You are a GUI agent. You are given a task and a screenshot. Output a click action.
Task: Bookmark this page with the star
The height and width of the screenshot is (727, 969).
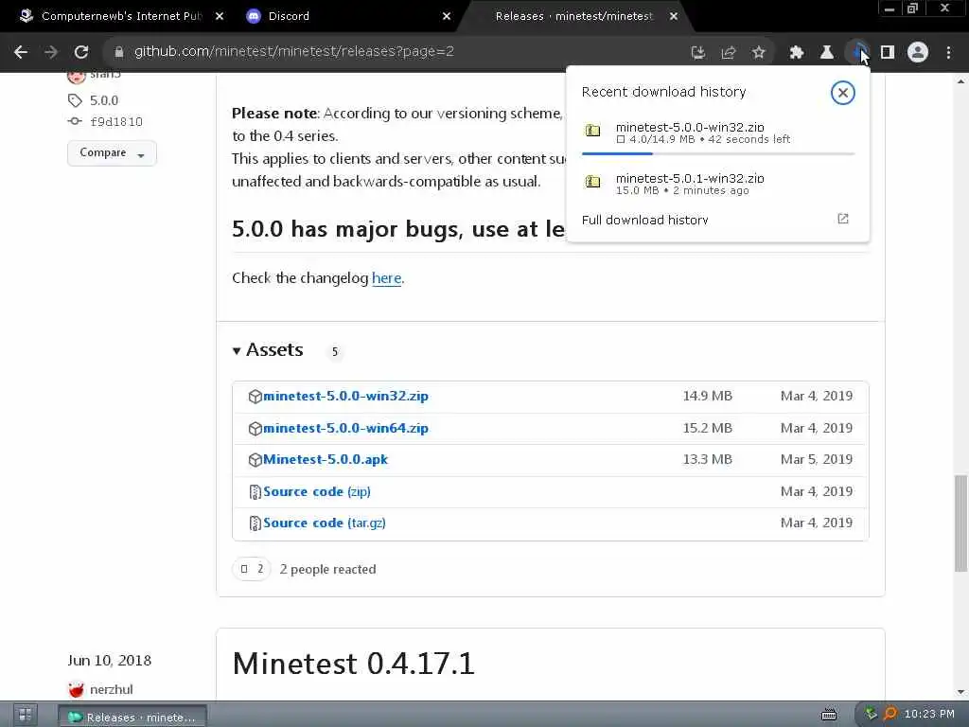[758, 53]
